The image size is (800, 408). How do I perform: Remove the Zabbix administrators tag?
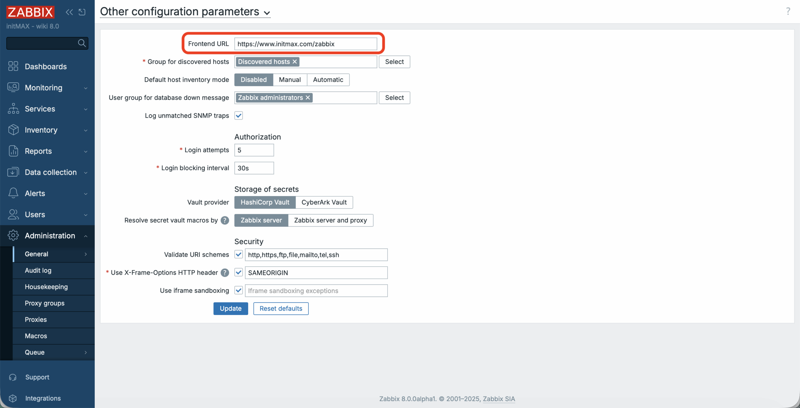coord(308,98)
